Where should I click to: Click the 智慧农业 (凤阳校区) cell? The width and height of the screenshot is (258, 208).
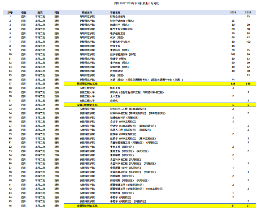pos(125,193)
